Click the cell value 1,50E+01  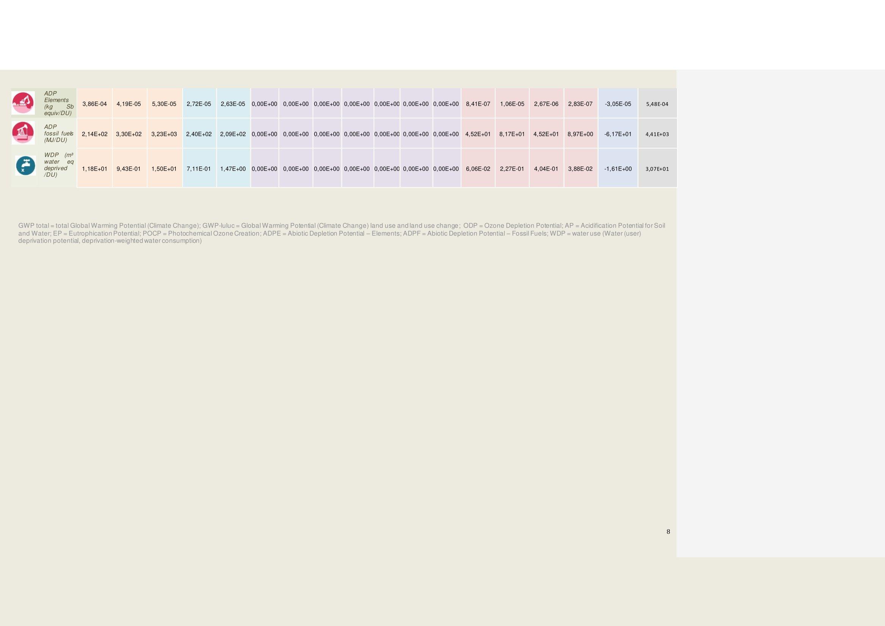[x=164, y=169]
